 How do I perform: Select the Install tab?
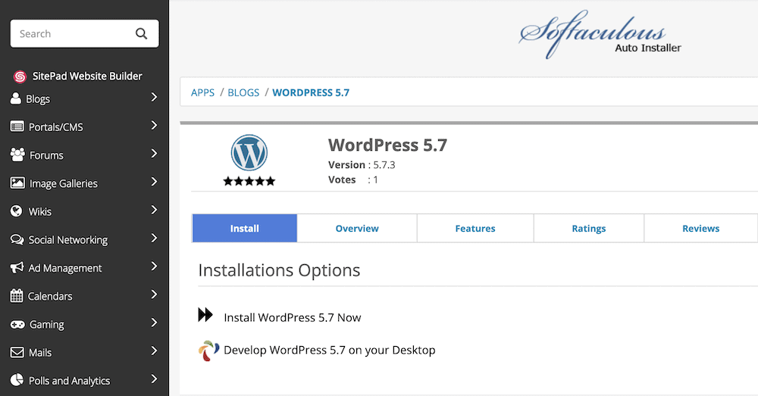245,228
